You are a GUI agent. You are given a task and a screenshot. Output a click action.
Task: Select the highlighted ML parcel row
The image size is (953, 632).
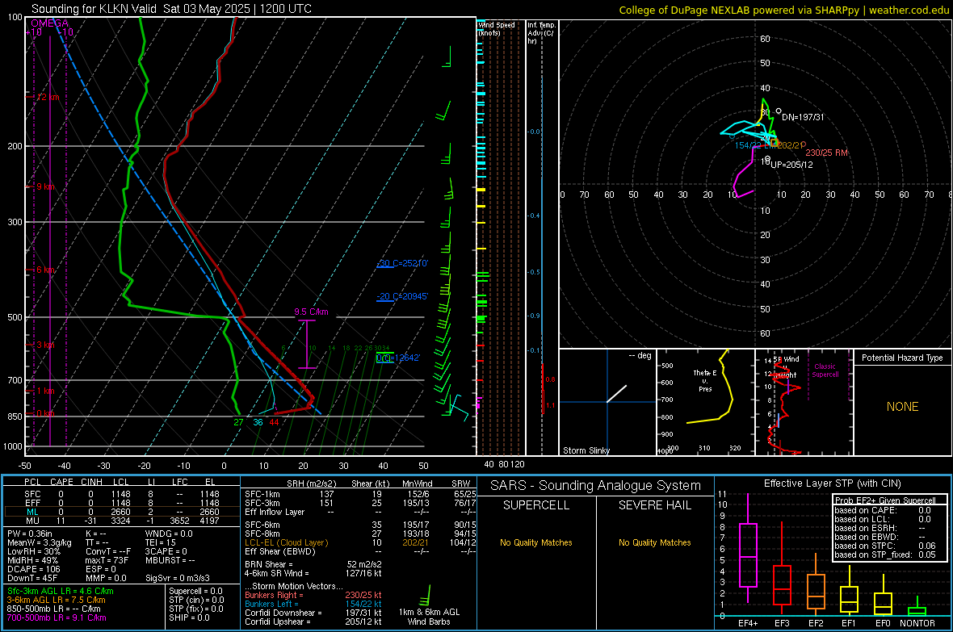coord(122,512)
